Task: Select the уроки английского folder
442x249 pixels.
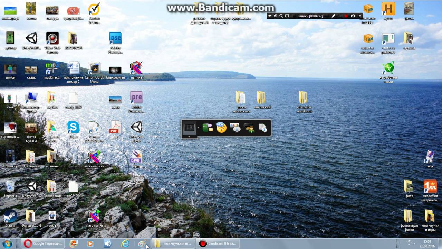Action: [241, 102]
